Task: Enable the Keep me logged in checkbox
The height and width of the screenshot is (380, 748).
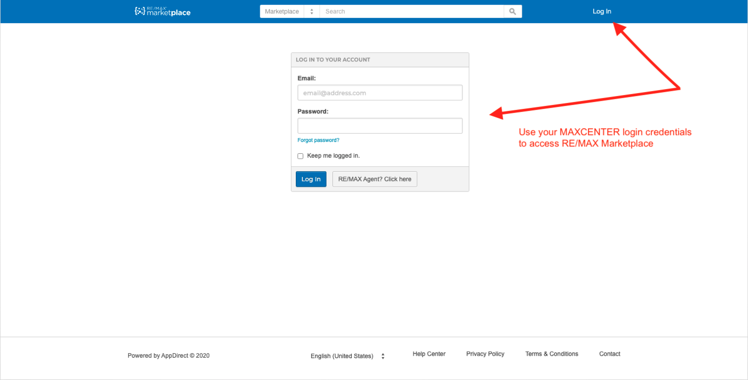Action: 300,156
